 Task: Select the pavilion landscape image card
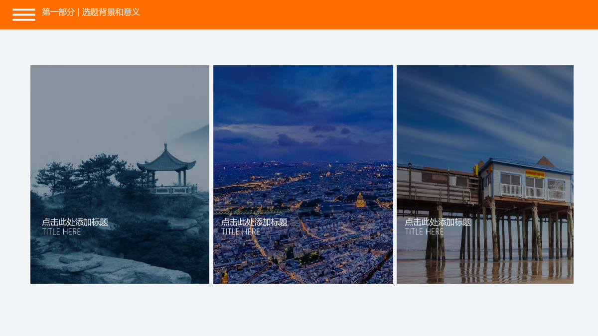[120, 174]
